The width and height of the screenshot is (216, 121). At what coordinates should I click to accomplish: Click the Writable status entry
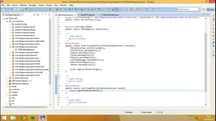[x=129, y=112]
